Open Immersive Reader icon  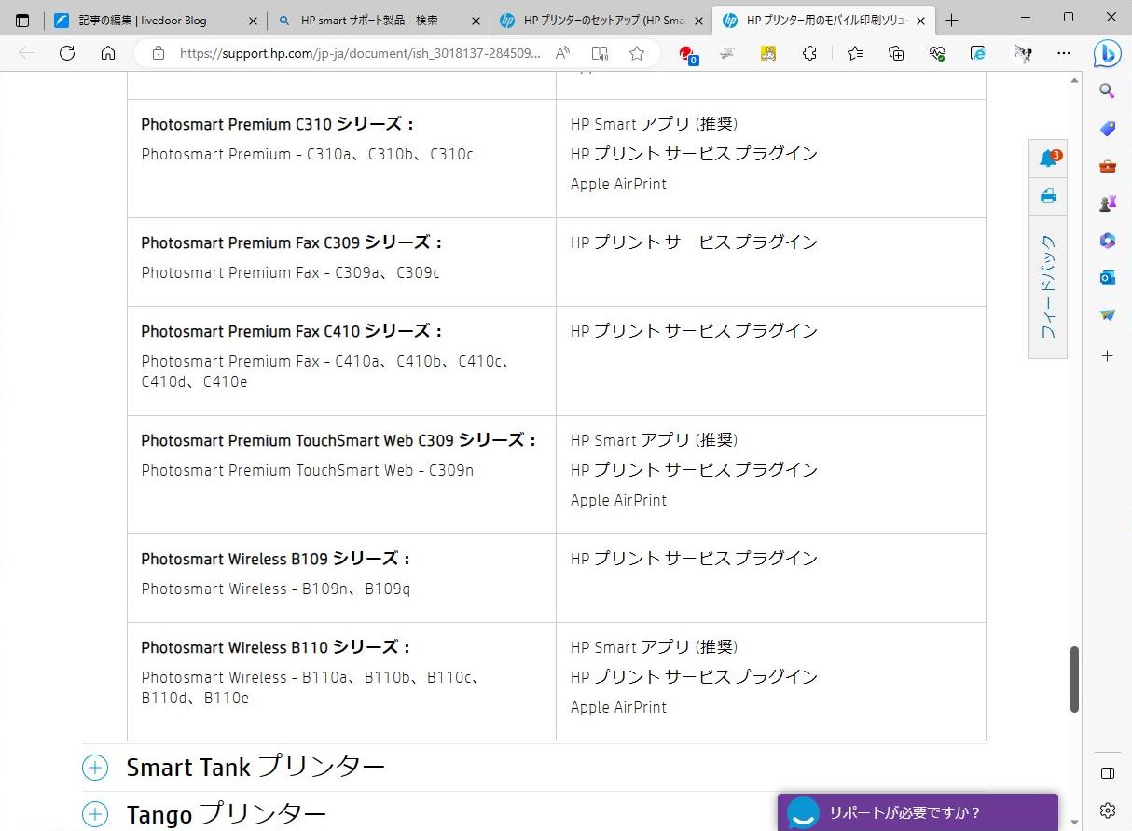point(600,53)
